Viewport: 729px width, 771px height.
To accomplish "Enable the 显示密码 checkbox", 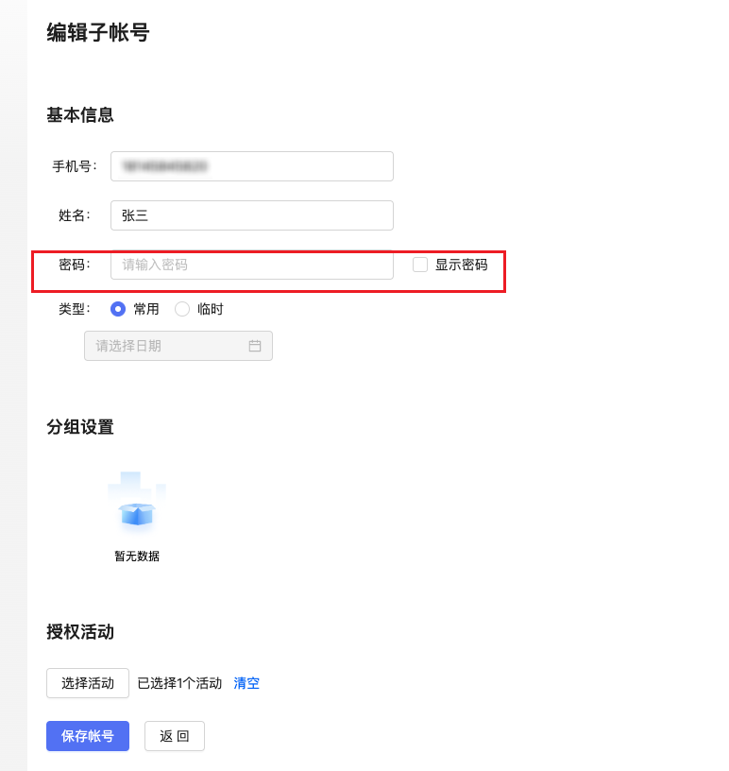I will point(420,265).
